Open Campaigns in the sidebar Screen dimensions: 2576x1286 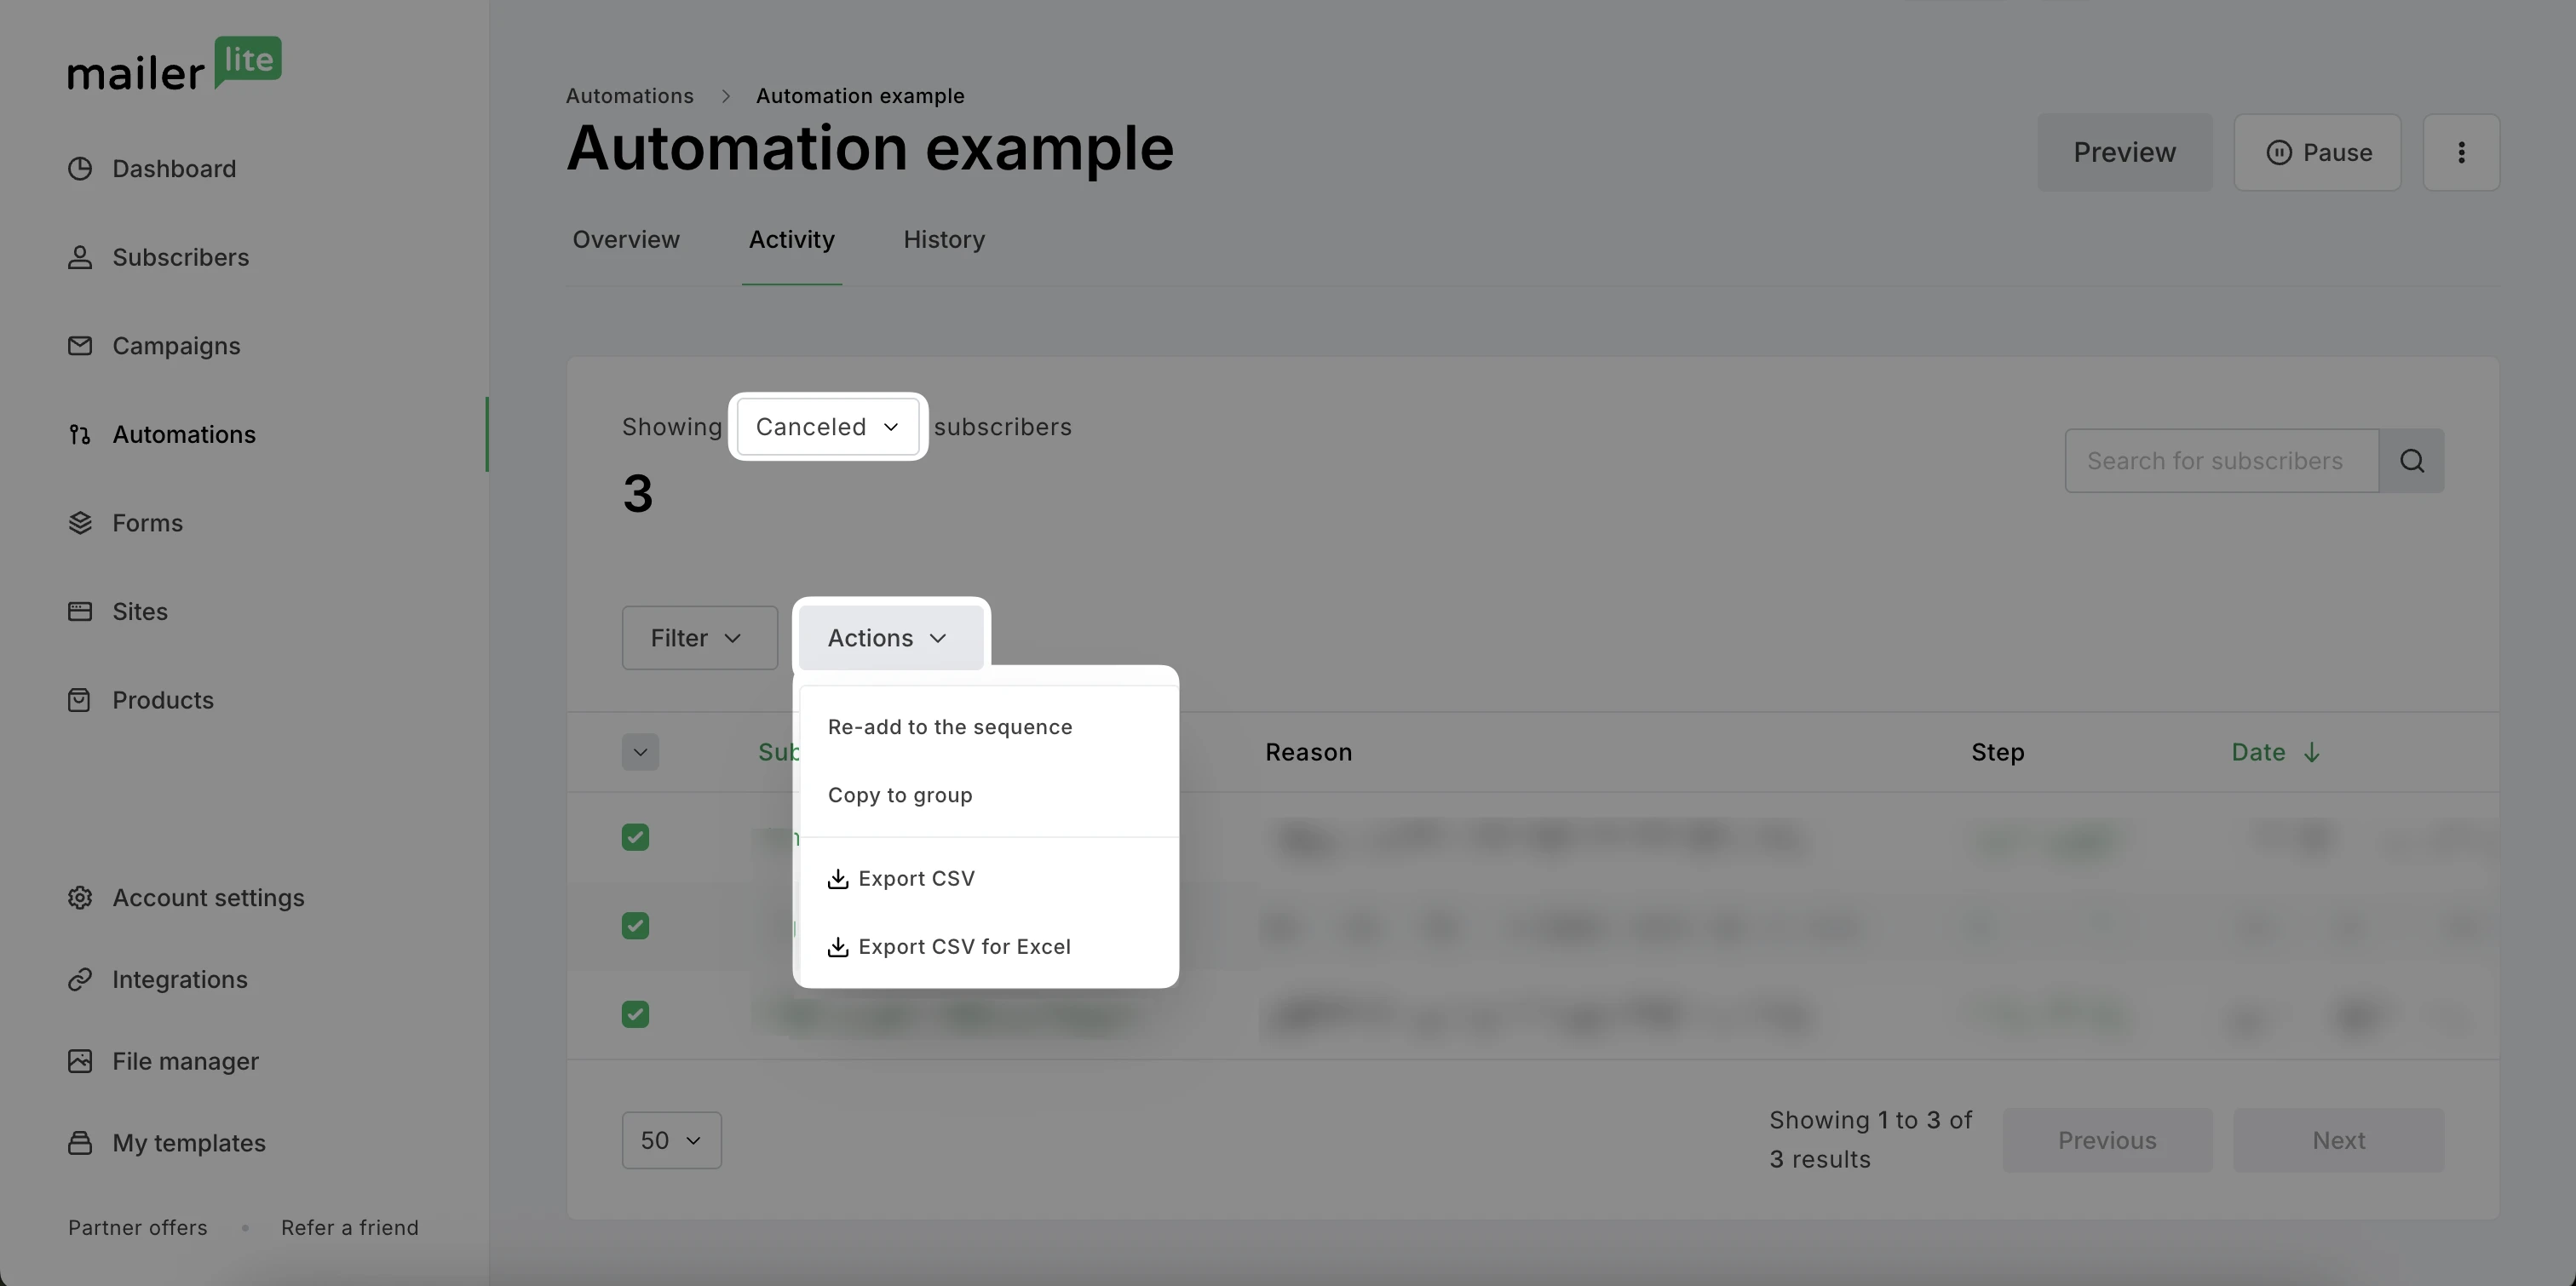[176, 346]
